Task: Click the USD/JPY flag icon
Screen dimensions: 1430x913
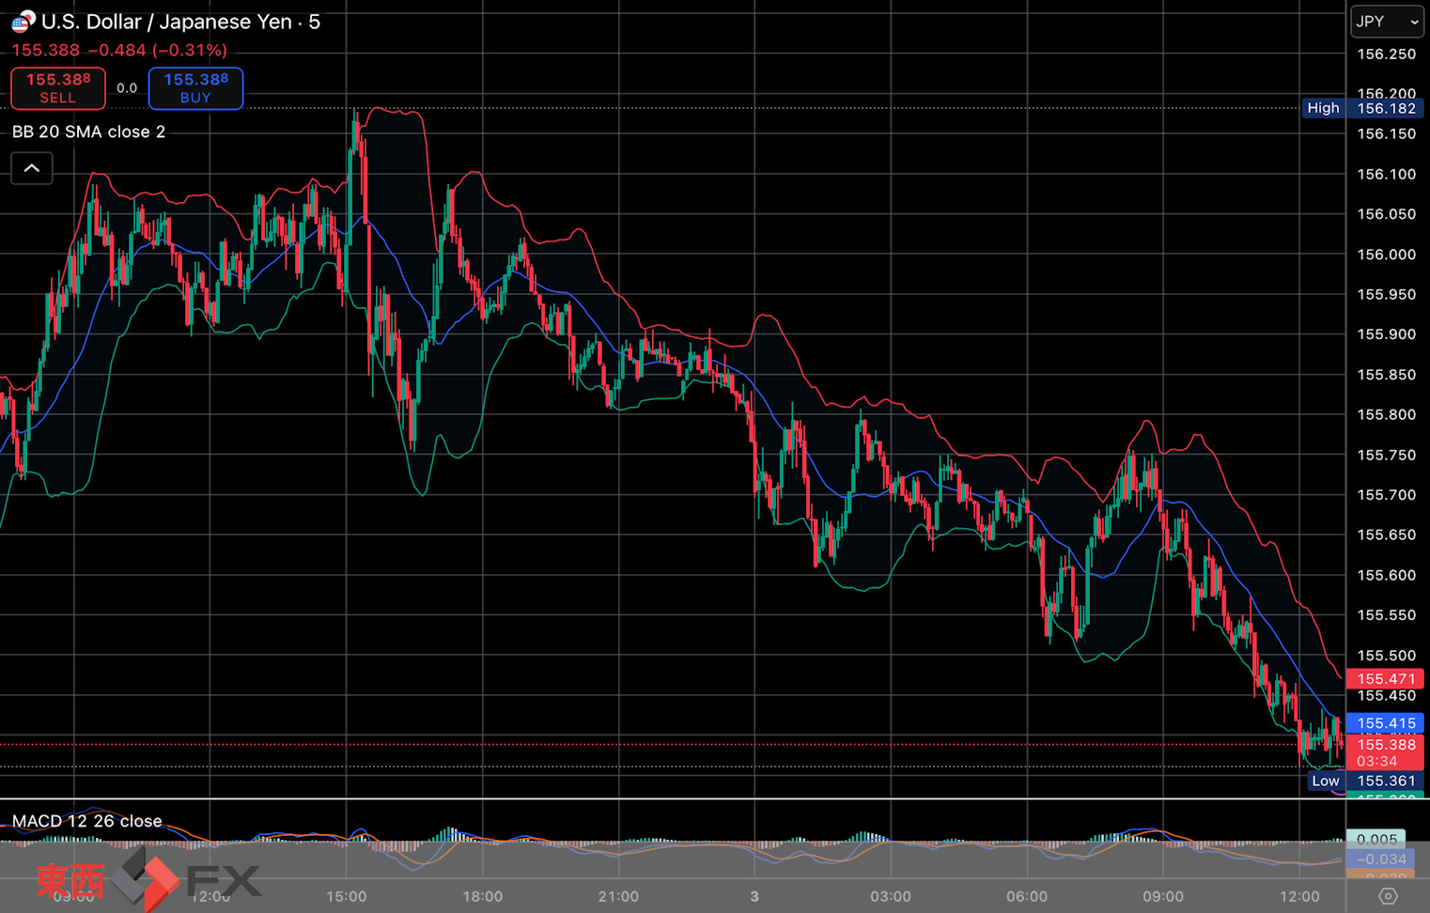Action: [23, 21]
